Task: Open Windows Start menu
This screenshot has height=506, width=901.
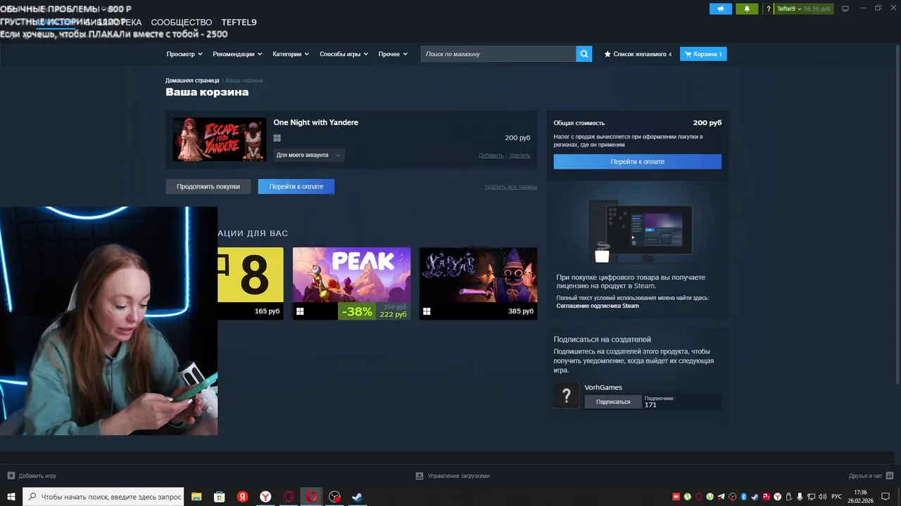Action: 11,497
